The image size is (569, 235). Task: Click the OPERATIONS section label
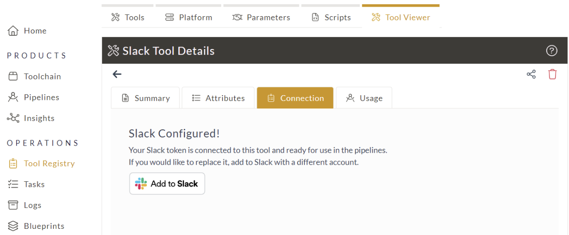click(x=43, y=143)
